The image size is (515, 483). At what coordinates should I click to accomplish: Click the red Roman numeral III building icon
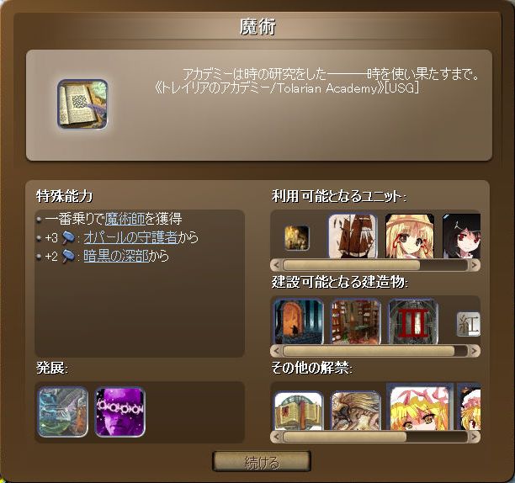click(413, 321)
